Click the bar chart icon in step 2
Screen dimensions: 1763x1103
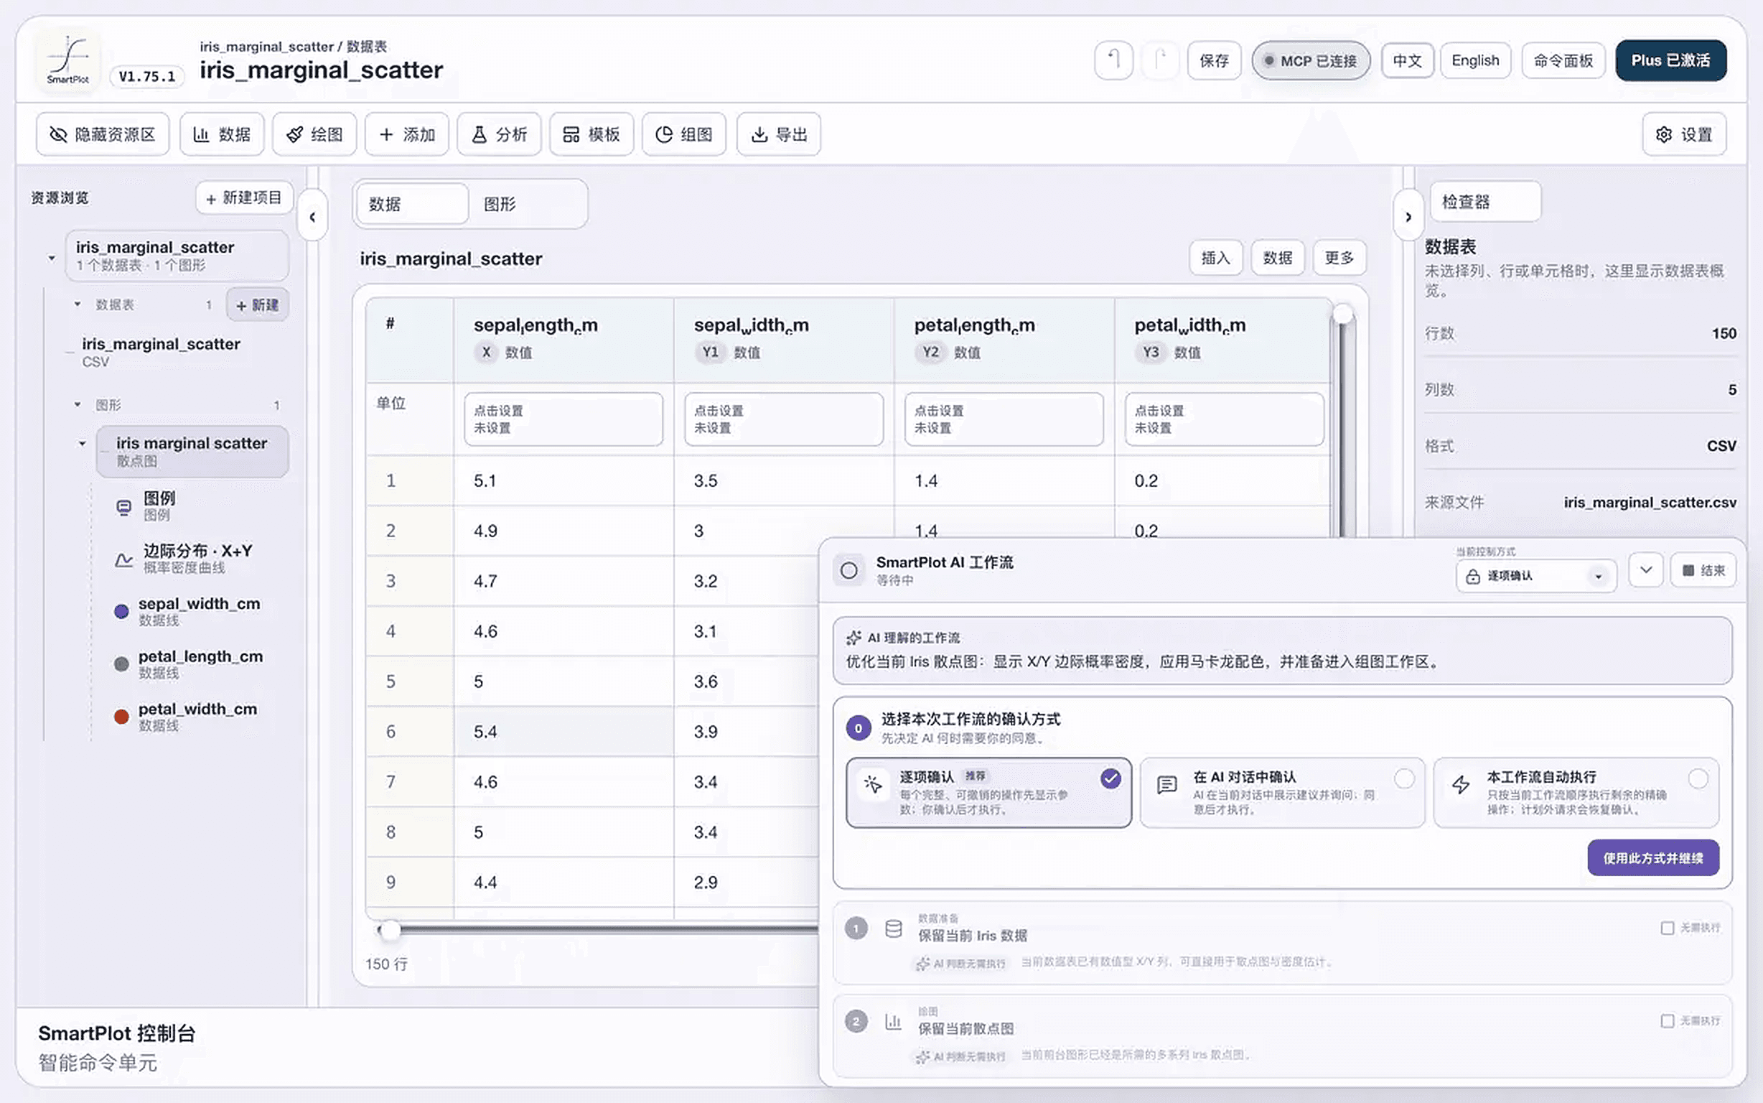(894, 1021)
